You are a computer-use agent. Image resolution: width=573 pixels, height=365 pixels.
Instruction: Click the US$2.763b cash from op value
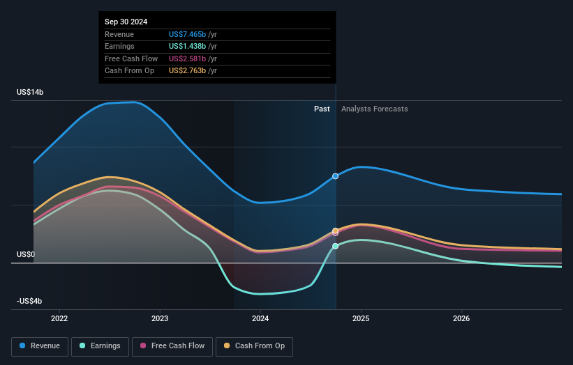click(188, 71)
